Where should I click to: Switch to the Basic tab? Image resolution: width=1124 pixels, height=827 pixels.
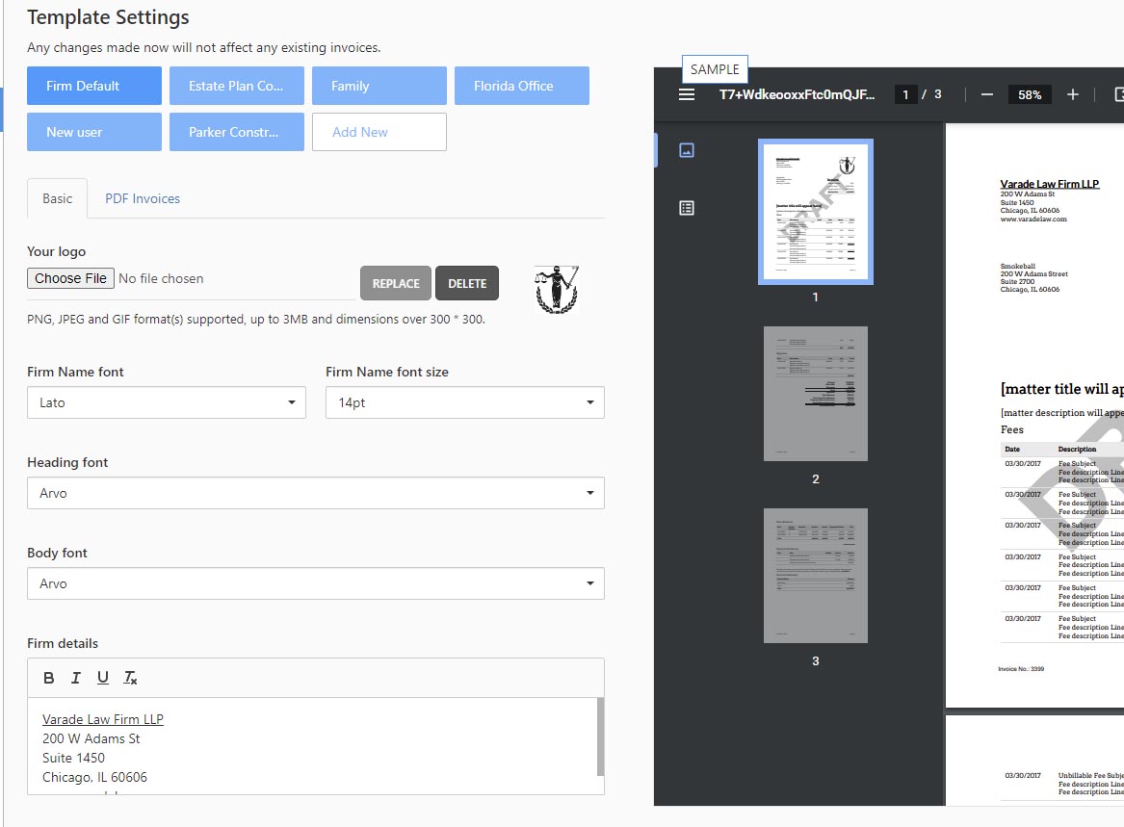pos(58,198)
